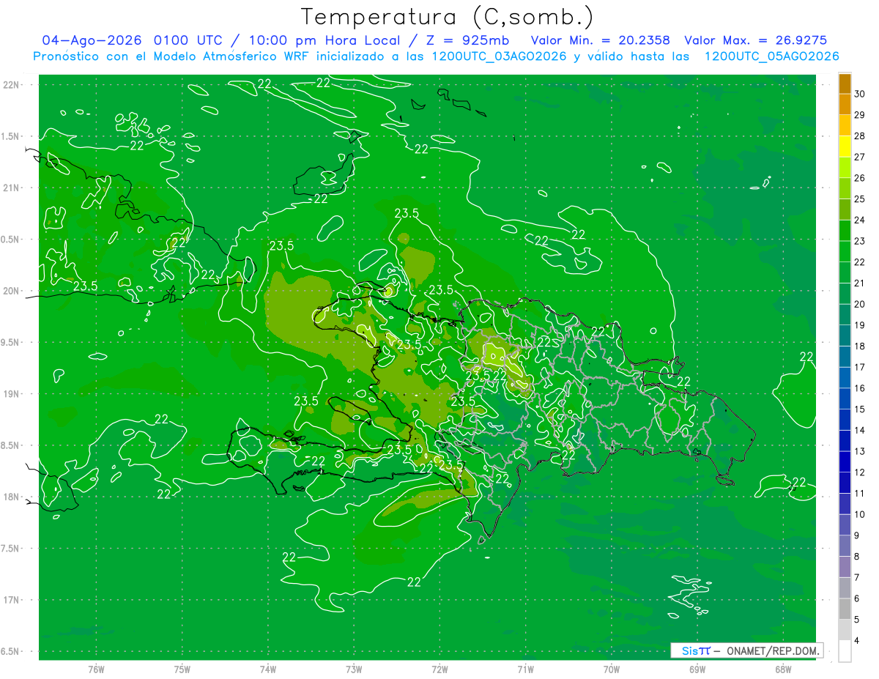This screenshot has width=879, height=679.
Task: Pick the lime swatch between legend 26 and 27
Action: 845,167
